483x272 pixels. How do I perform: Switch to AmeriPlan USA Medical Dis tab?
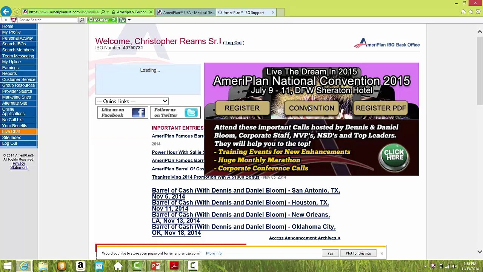coord(186,12)
